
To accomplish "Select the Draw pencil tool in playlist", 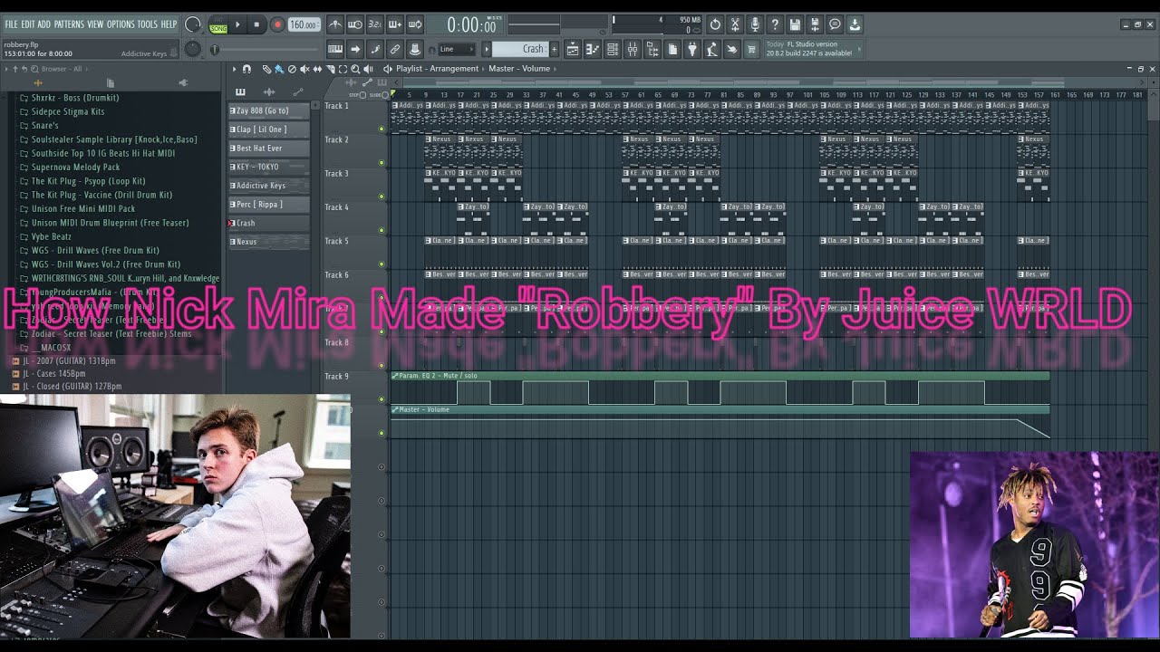I will click(x=266, y=69).
